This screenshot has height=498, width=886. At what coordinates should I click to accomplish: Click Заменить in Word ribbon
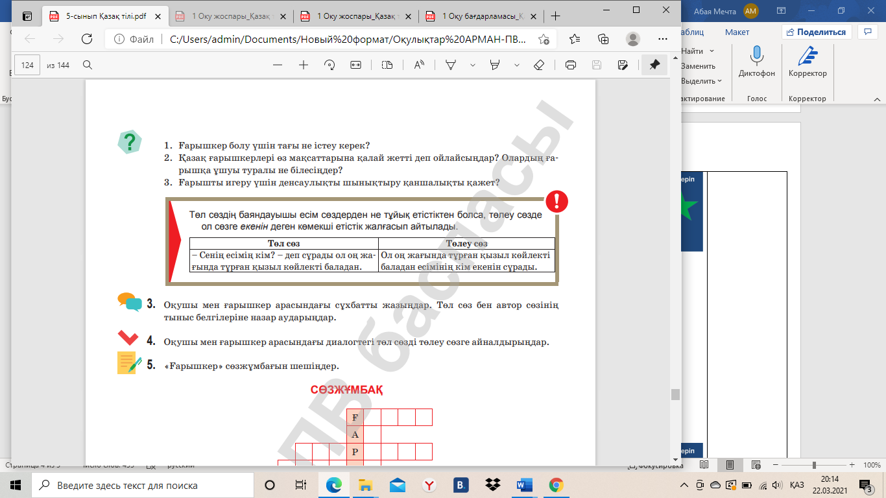coord(698,65)
